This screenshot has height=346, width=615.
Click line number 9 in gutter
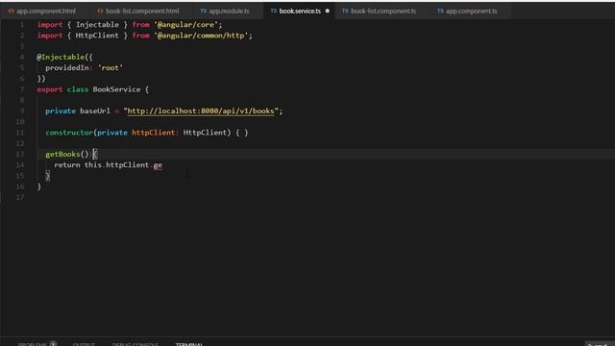click(22, 111)
